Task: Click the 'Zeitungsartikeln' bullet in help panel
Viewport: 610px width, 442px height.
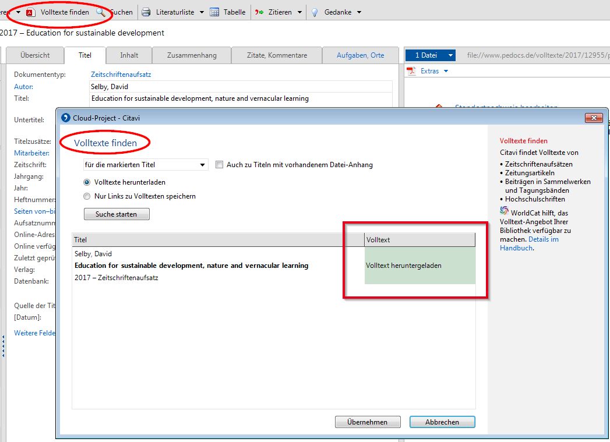Action: (x=530, y=172)
